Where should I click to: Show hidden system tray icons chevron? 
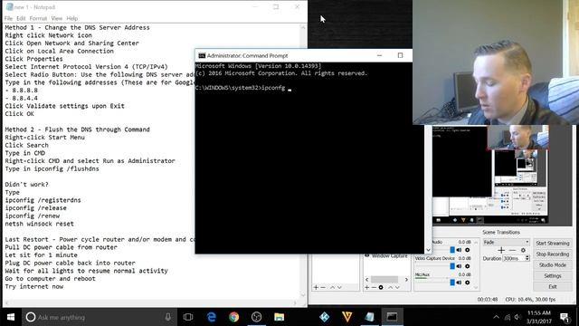496,317
